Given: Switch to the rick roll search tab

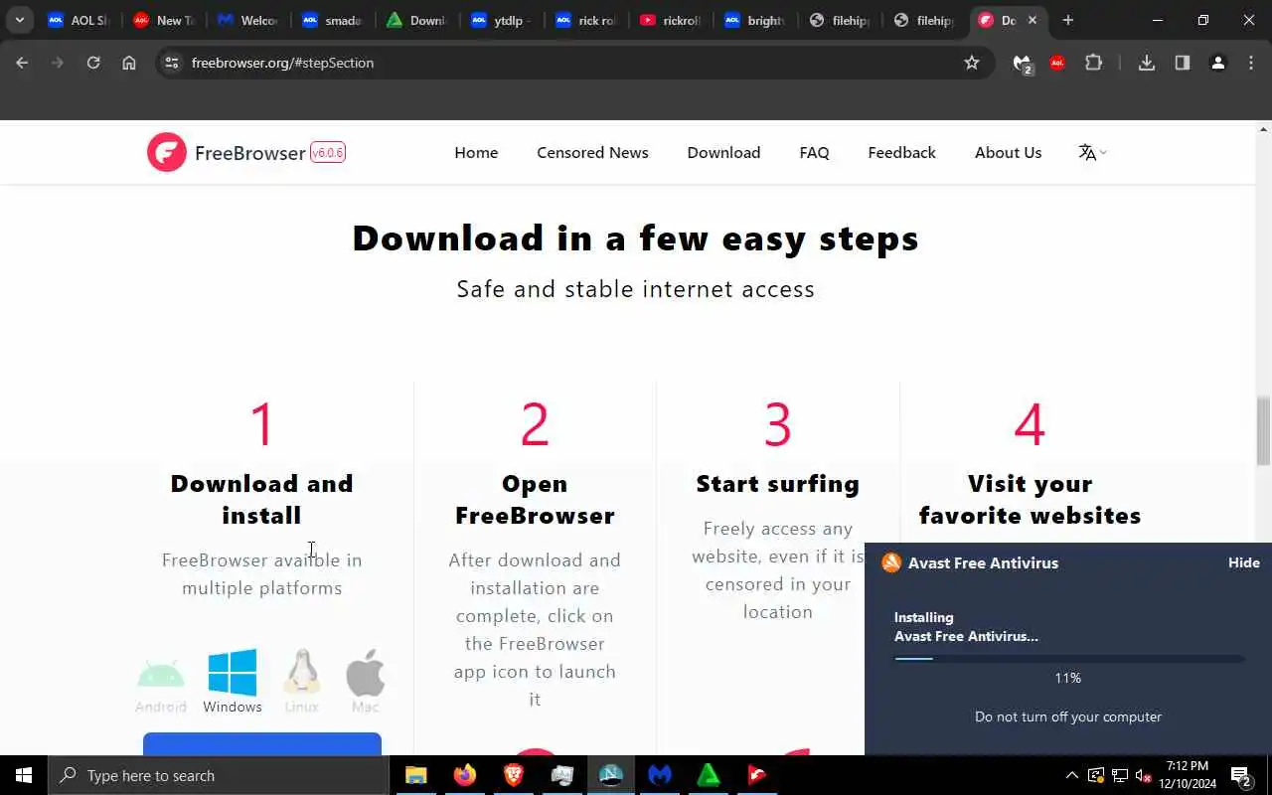Looking at the screenshot, I should click(x=586, y=20).
